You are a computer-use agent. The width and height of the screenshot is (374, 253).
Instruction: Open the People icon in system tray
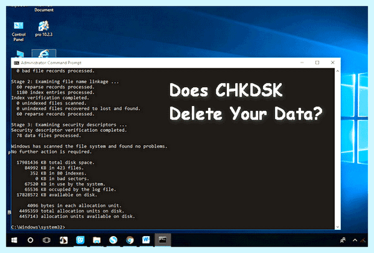[343, 240]
